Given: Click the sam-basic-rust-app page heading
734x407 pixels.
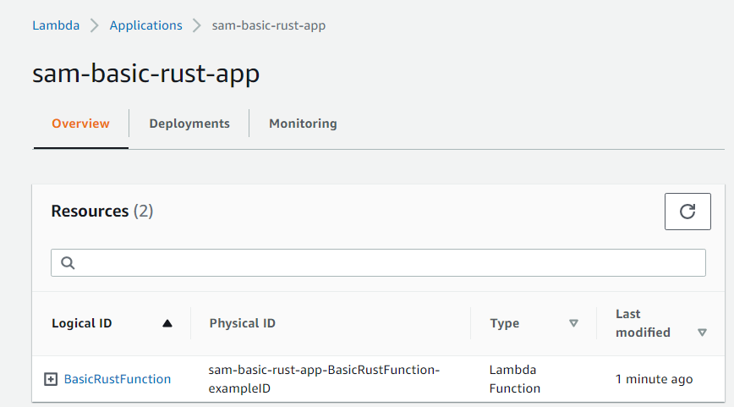Looking at the screenshot, I should [x=145, y=74].
